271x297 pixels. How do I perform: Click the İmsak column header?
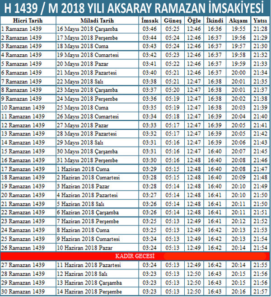(x=149, y=21)
